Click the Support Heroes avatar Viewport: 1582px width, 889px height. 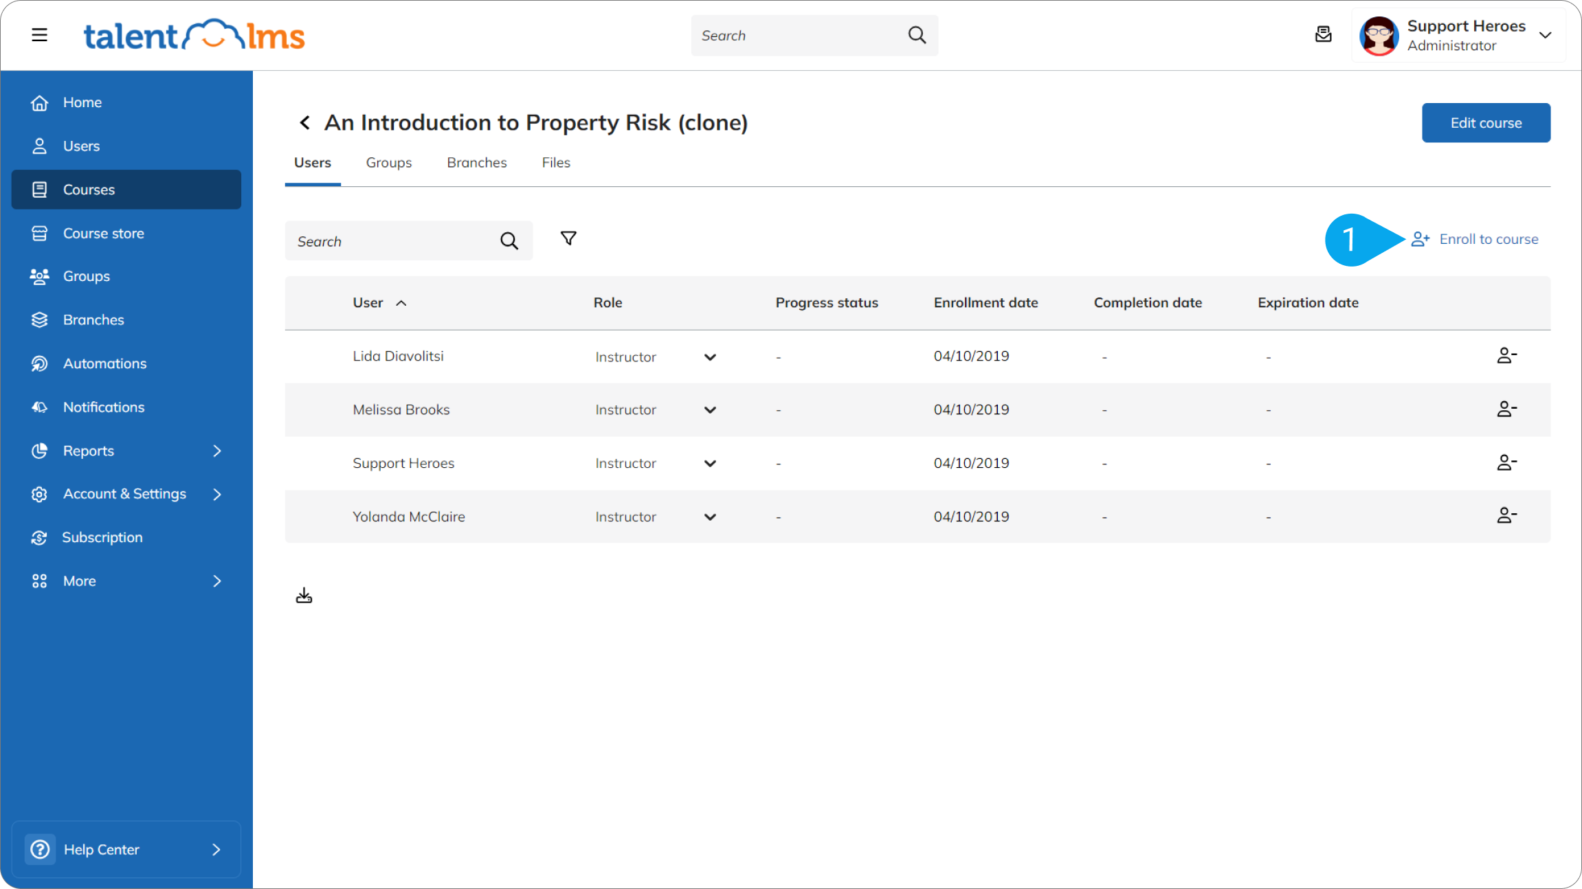tap(1379, 36)
